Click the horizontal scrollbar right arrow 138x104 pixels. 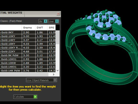53,75
